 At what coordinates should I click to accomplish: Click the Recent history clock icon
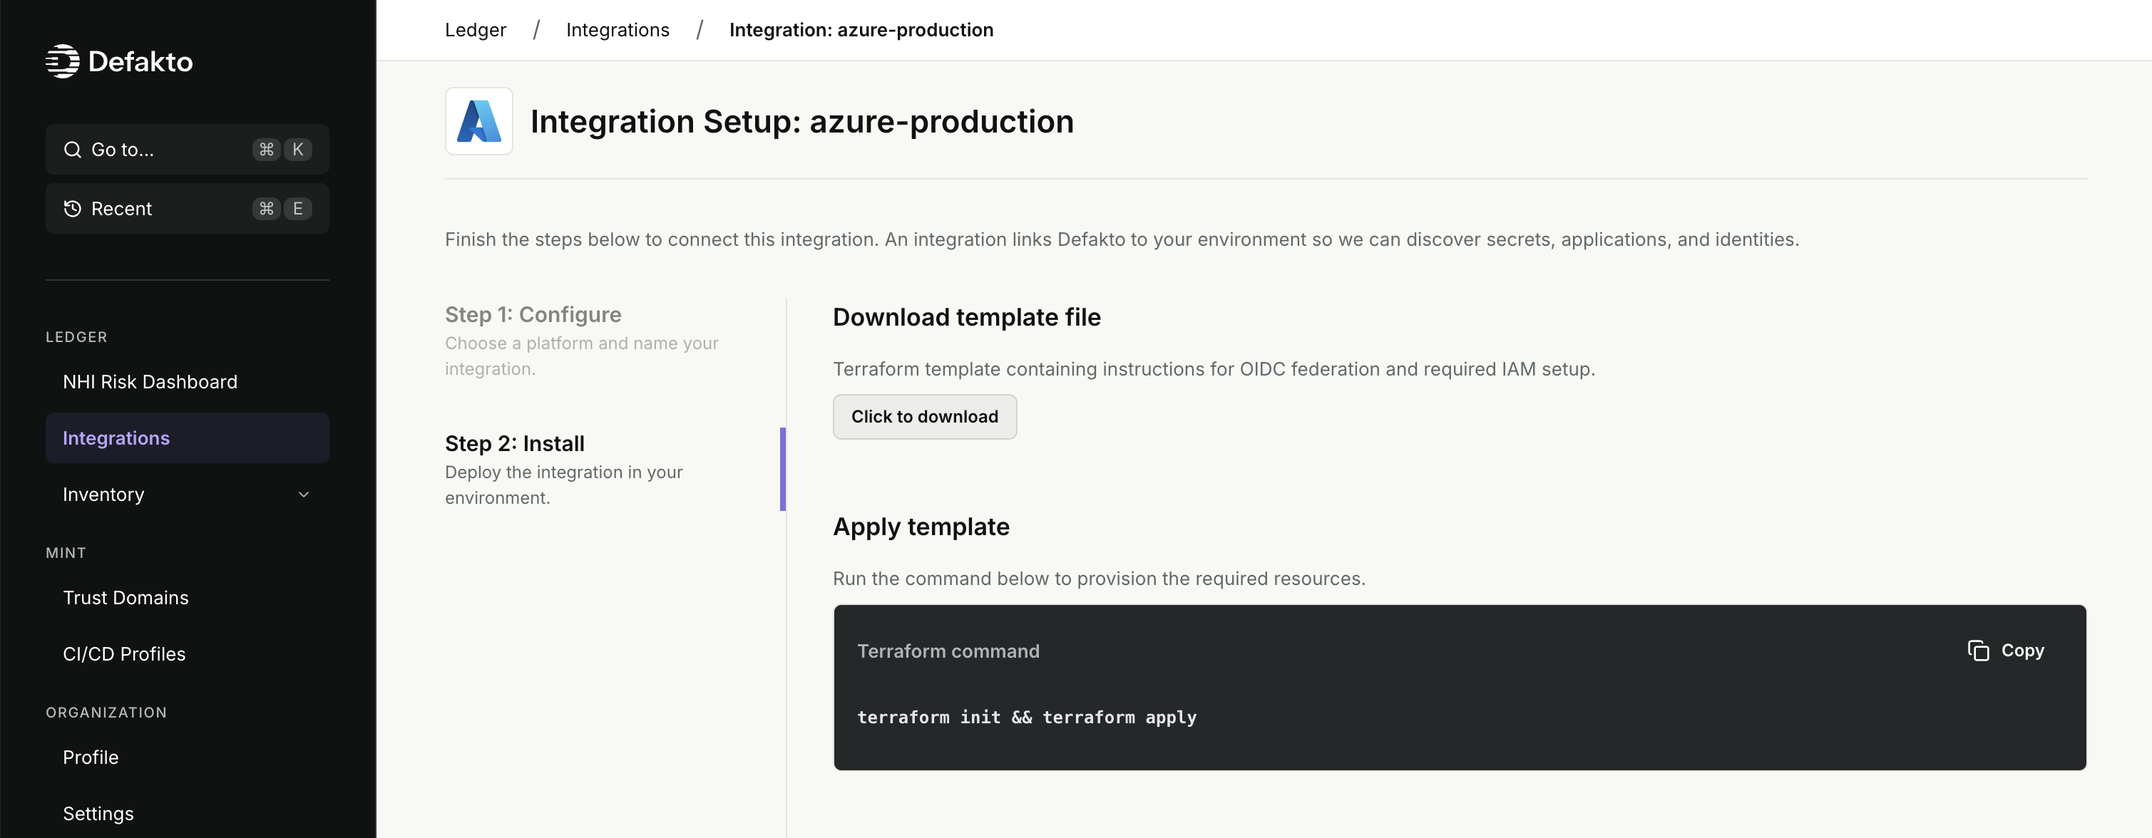[73, 209]
